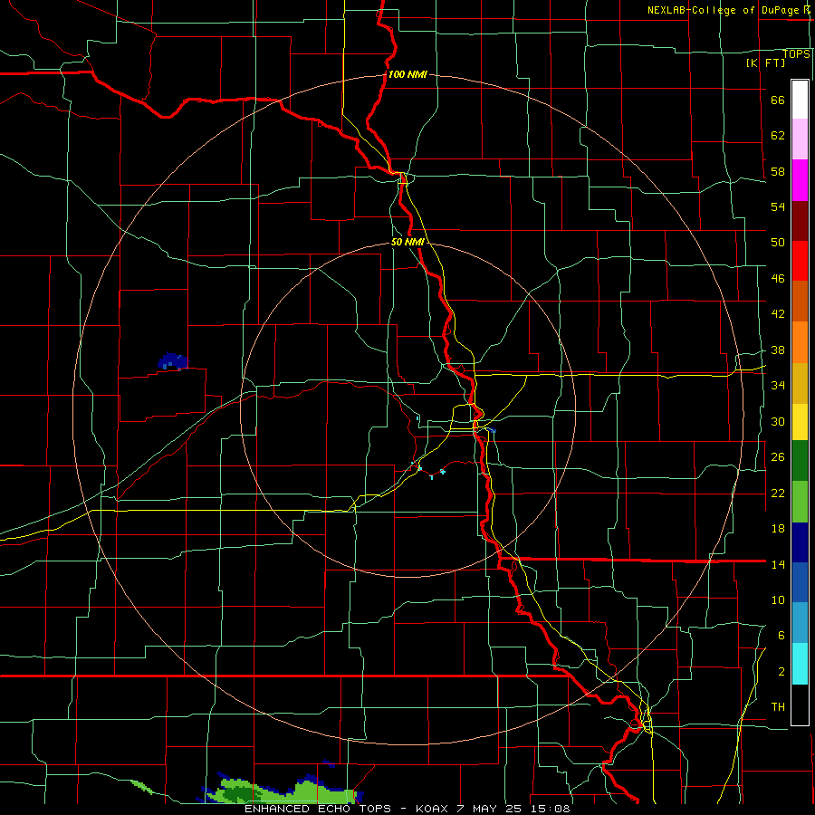Image resolution: width=815 pixels, height=815 pixels.
Task: Click the gold legend swatch
Action: point(800,383)
